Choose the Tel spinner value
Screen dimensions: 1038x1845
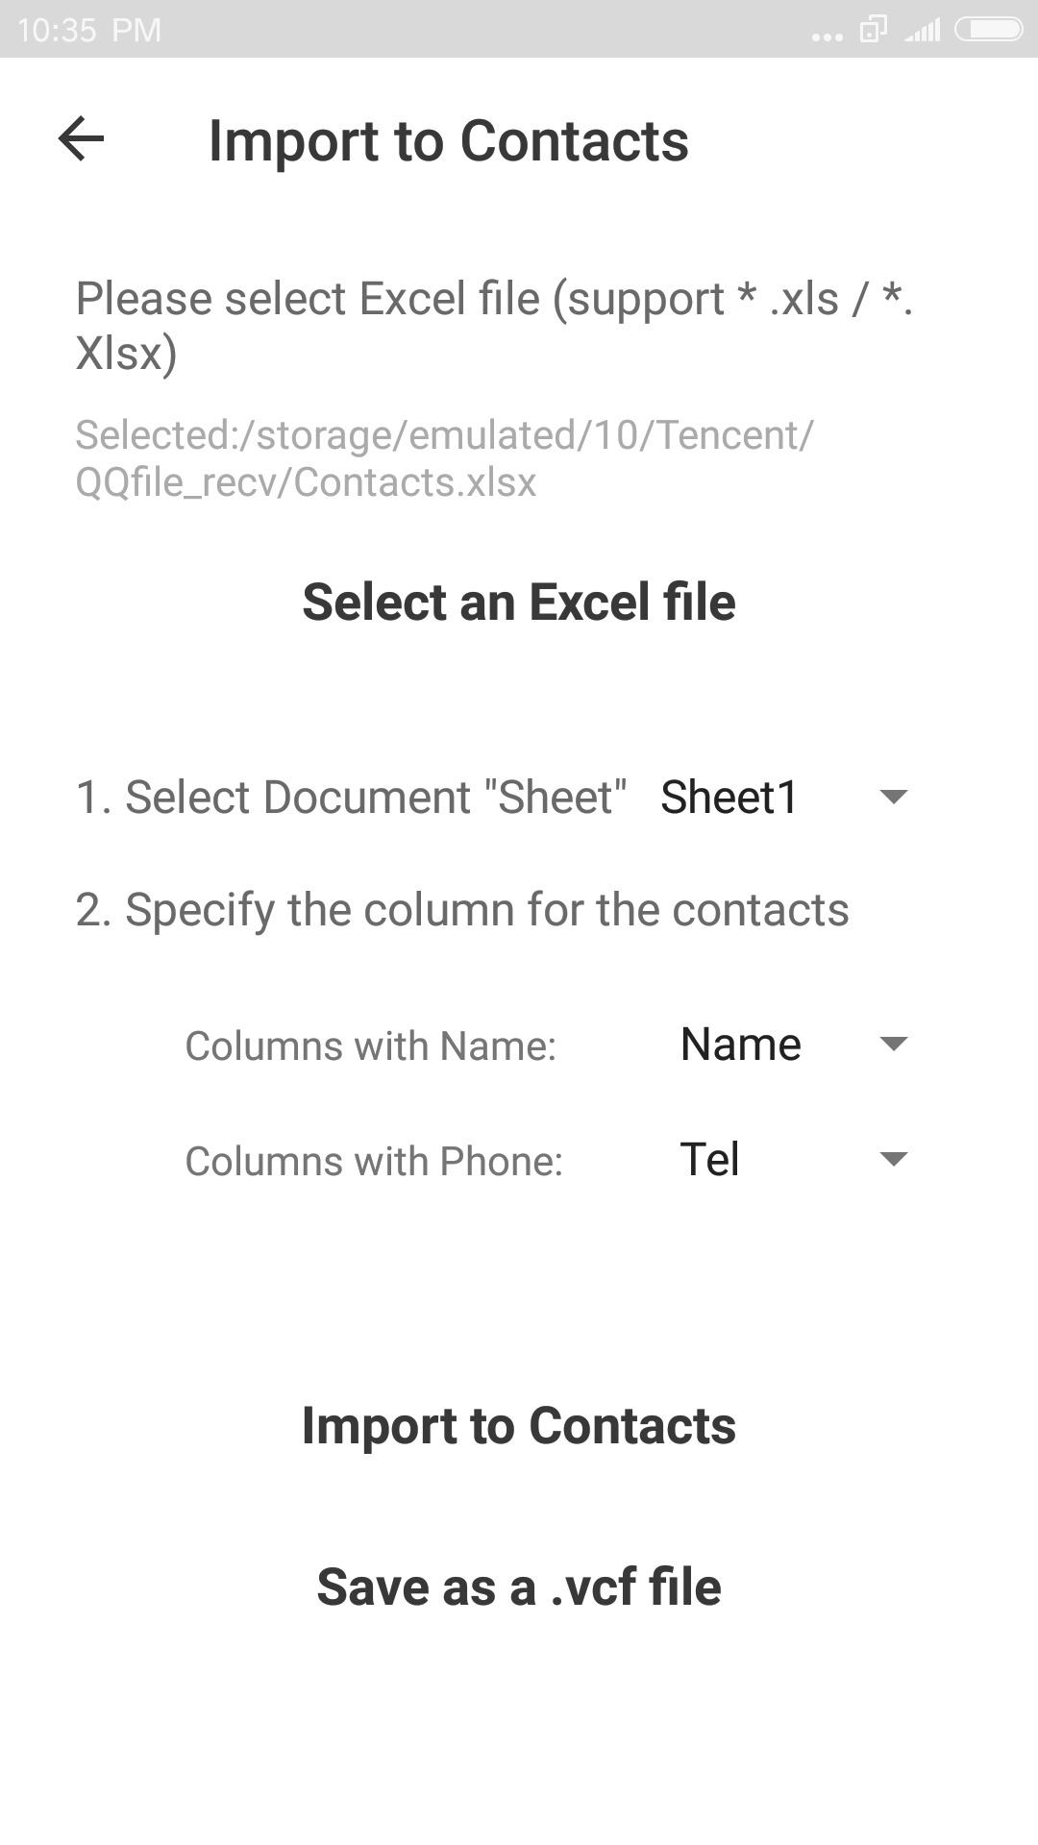pos(709,1160)
